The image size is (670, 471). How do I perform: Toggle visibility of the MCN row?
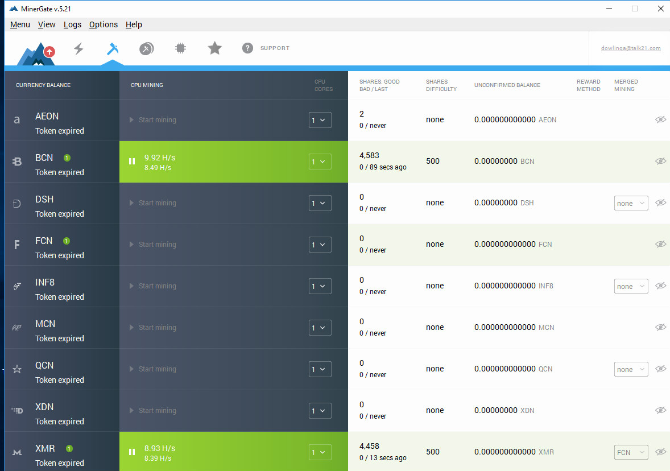[660, 327]
